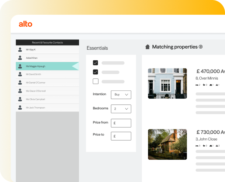
Task: Select Ms Maggie Alpaugh in contacts list
Action: (35, 66)
